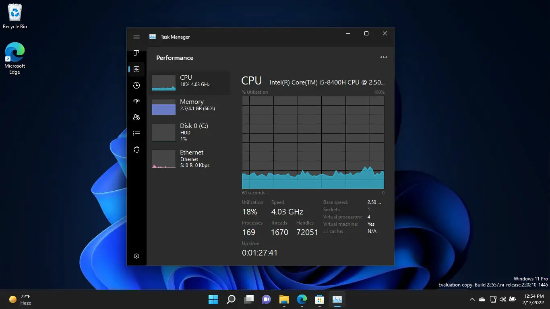
Task: Click the 4.03 GHz Speed value
Action: (287, 212)
